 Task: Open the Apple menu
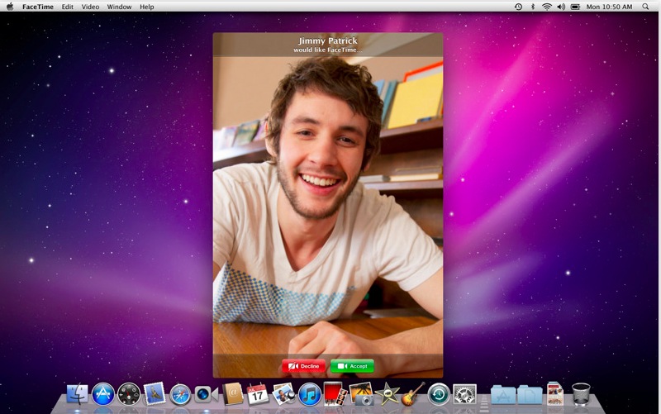(9, 7)
